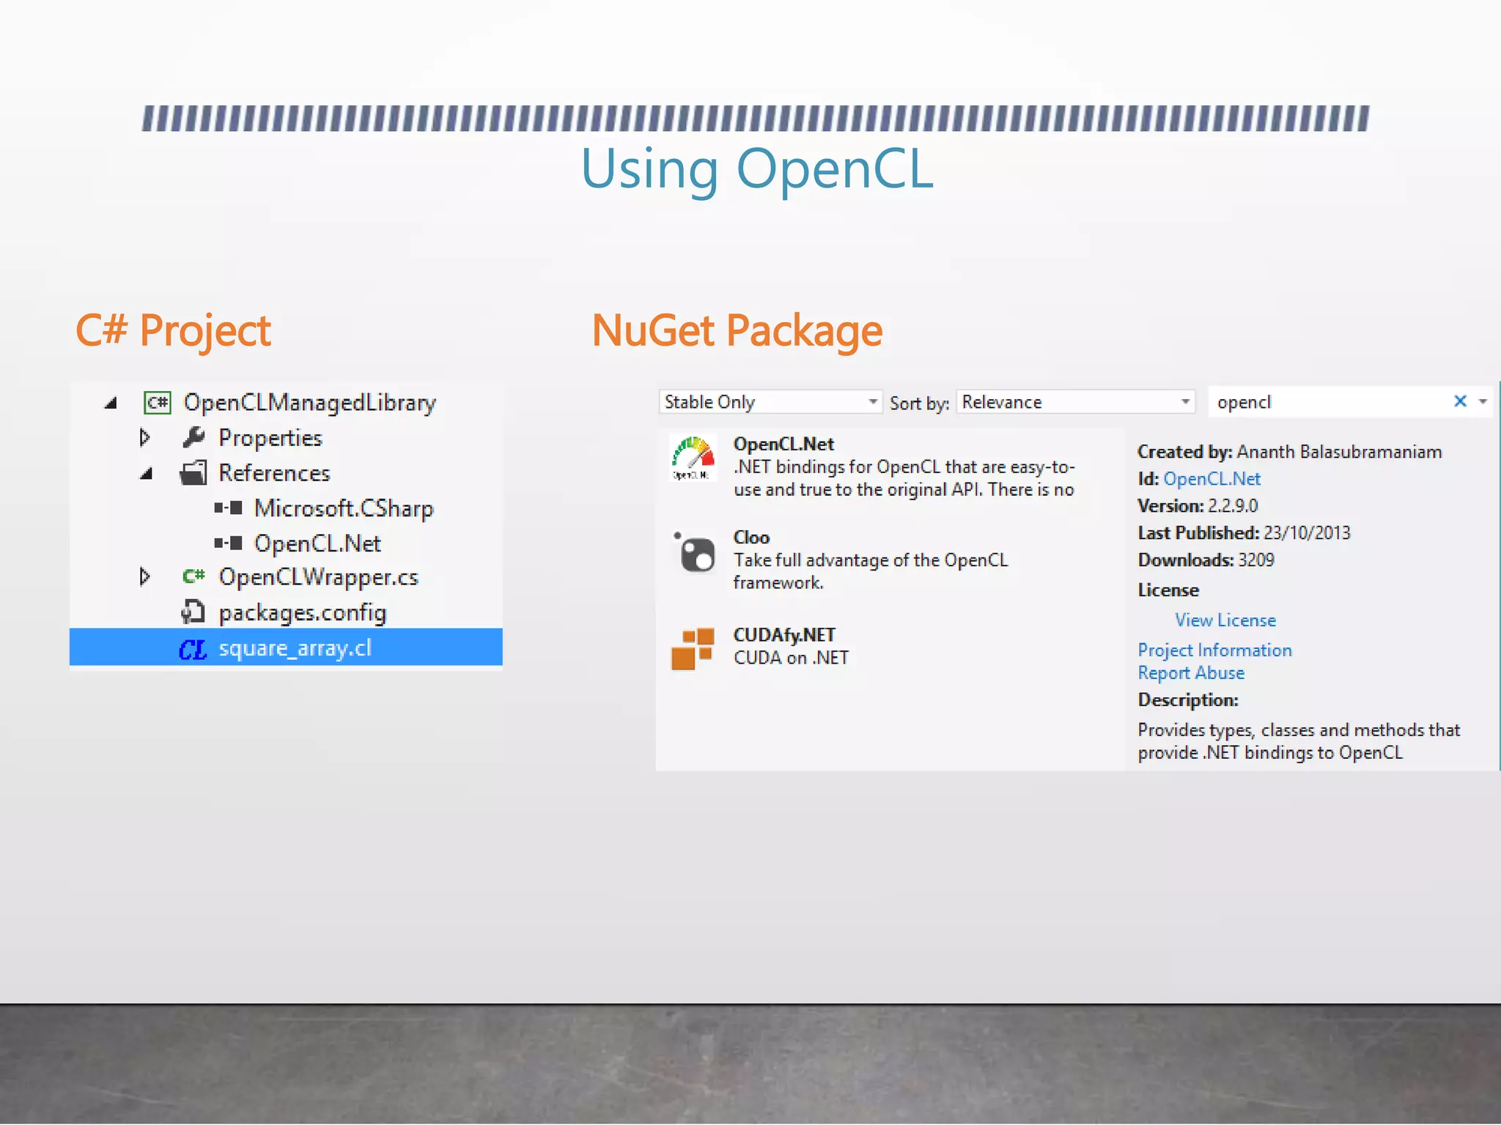Screen dimensions: 1501x1125
Task: Click the C# project icon beside OpenCLManagedLibrary
Action: point(158,403)
